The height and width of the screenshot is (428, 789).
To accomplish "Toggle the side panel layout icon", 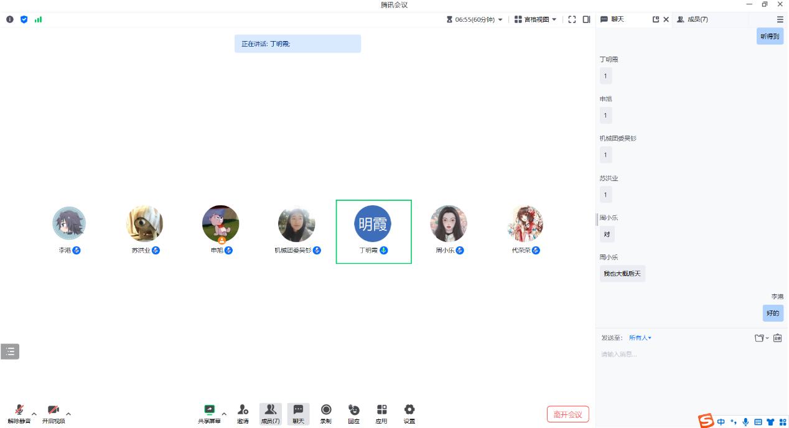I will click(586, 19).
